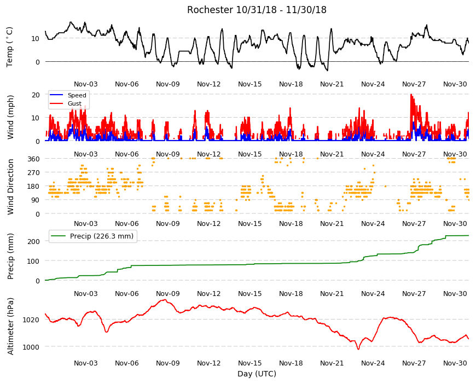This screenshot has height=383, width=476.
Task: Click the Nov-15 tick under the wind direction plot
Action: tap(250, 224)
